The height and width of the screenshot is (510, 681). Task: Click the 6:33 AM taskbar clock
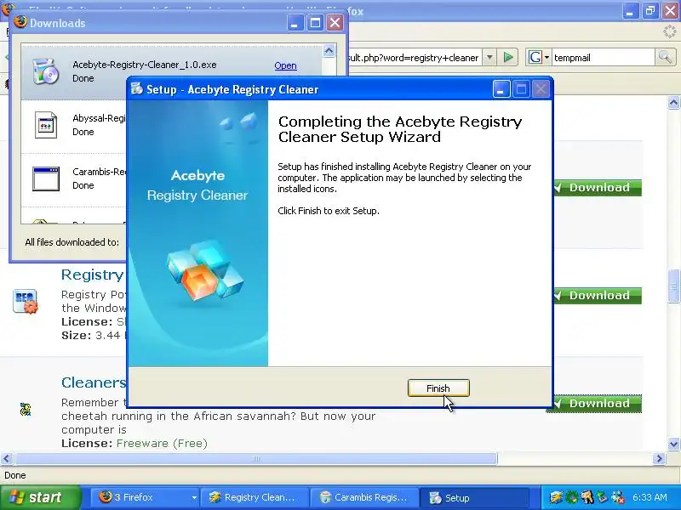click(650, 497)
